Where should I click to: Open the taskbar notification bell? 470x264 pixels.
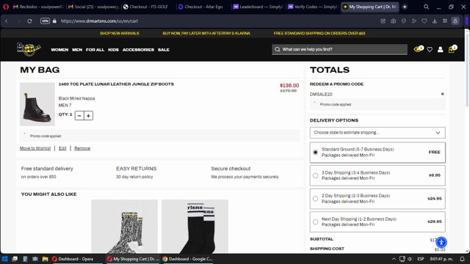tap(462, 259)
